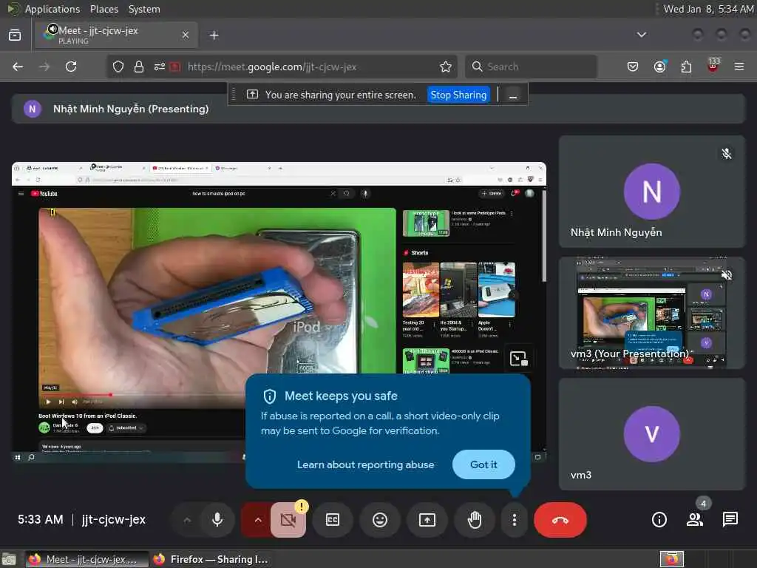Open Firefox View icon left of tabs

15,35
